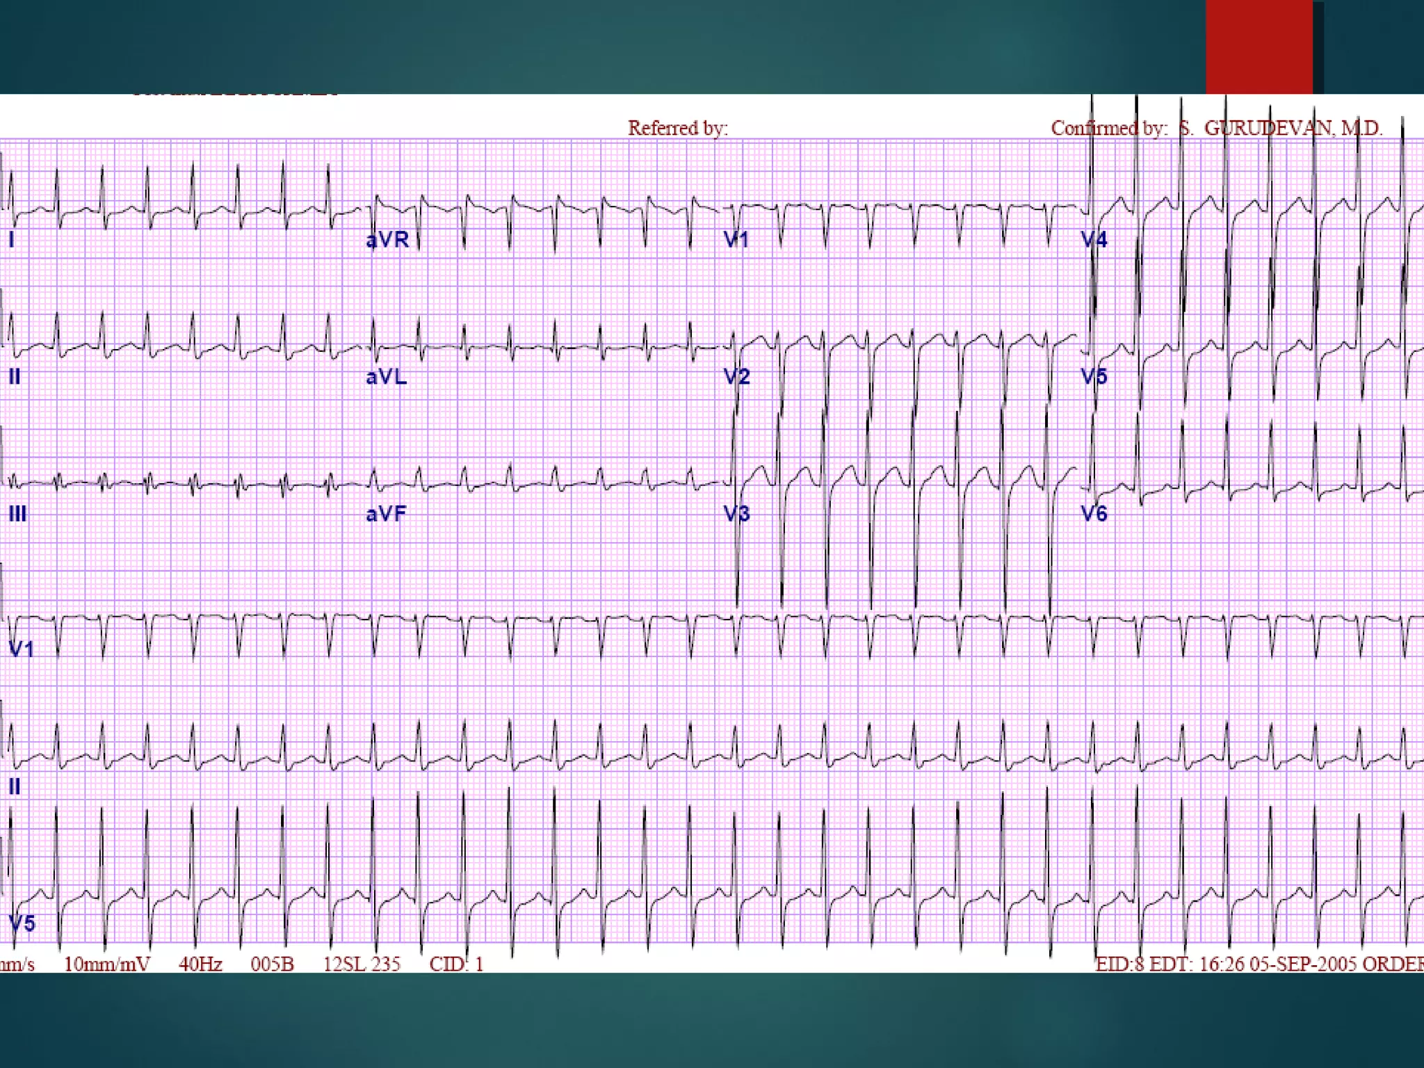Click the V1 rhythm strip label
The image size is (1424, 1068).
pos(21,649)
